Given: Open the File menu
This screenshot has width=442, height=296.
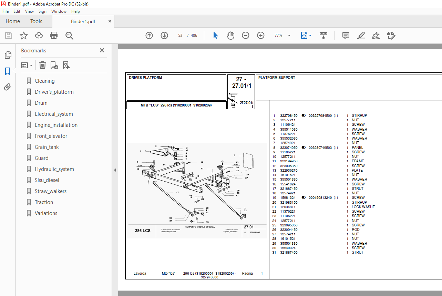Looking at the screenshot, I should pos(6,11).
